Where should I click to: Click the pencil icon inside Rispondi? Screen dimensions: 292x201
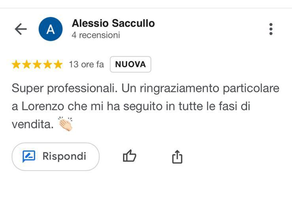pos(29,156)
